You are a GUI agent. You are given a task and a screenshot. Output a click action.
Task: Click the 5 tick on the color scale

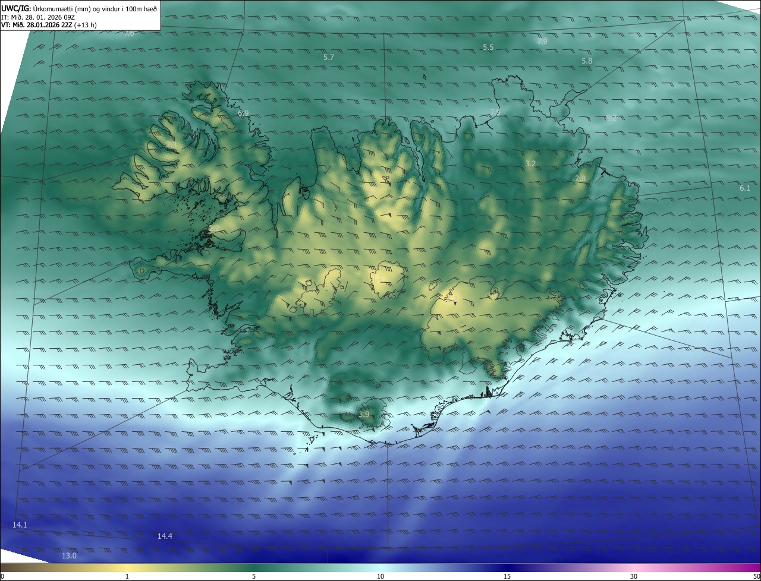pyautogui.click(x=254, y=576)
